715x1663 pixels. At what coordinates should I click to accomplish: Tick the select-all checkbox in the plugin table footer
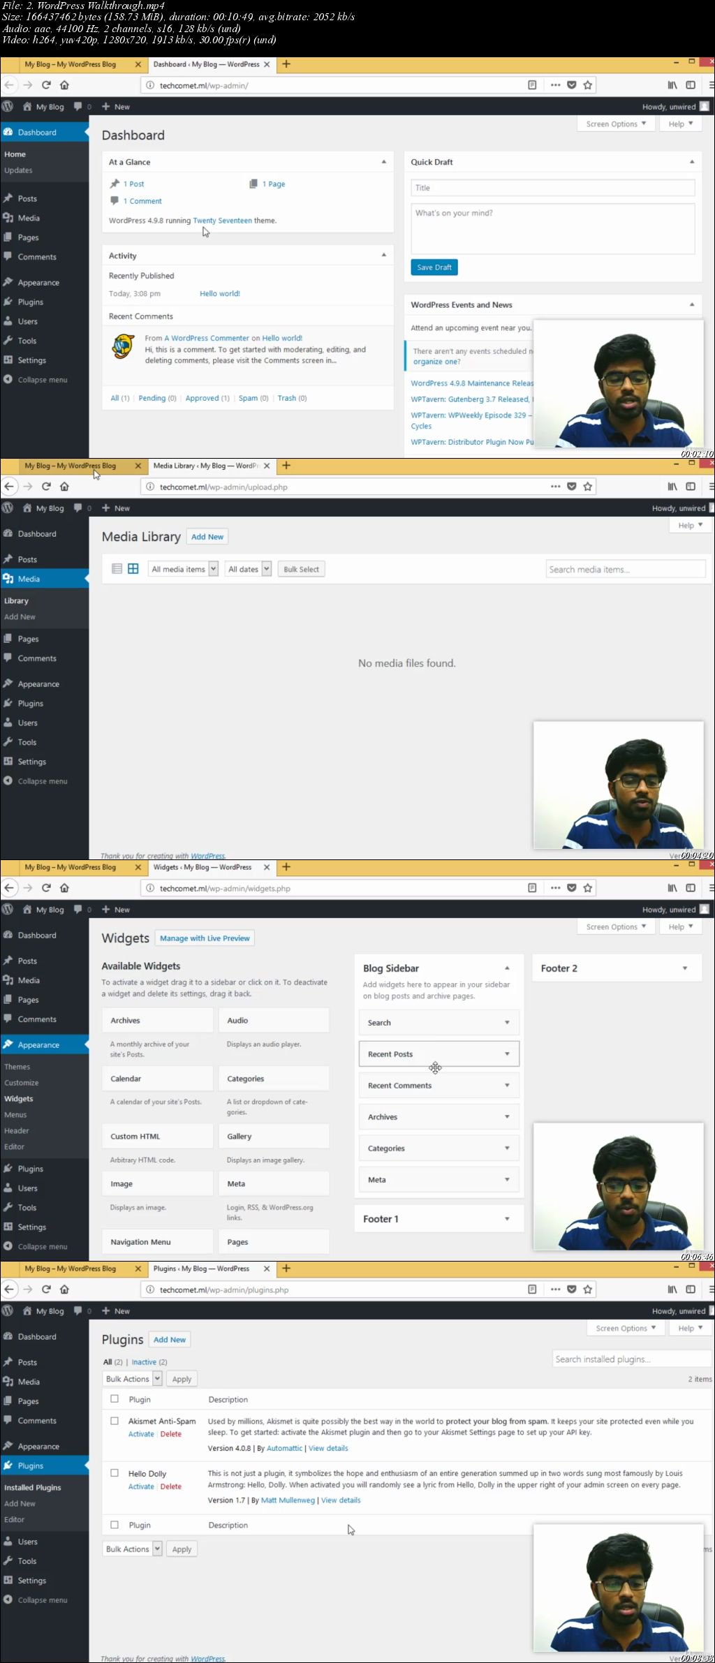[115, 1525]
